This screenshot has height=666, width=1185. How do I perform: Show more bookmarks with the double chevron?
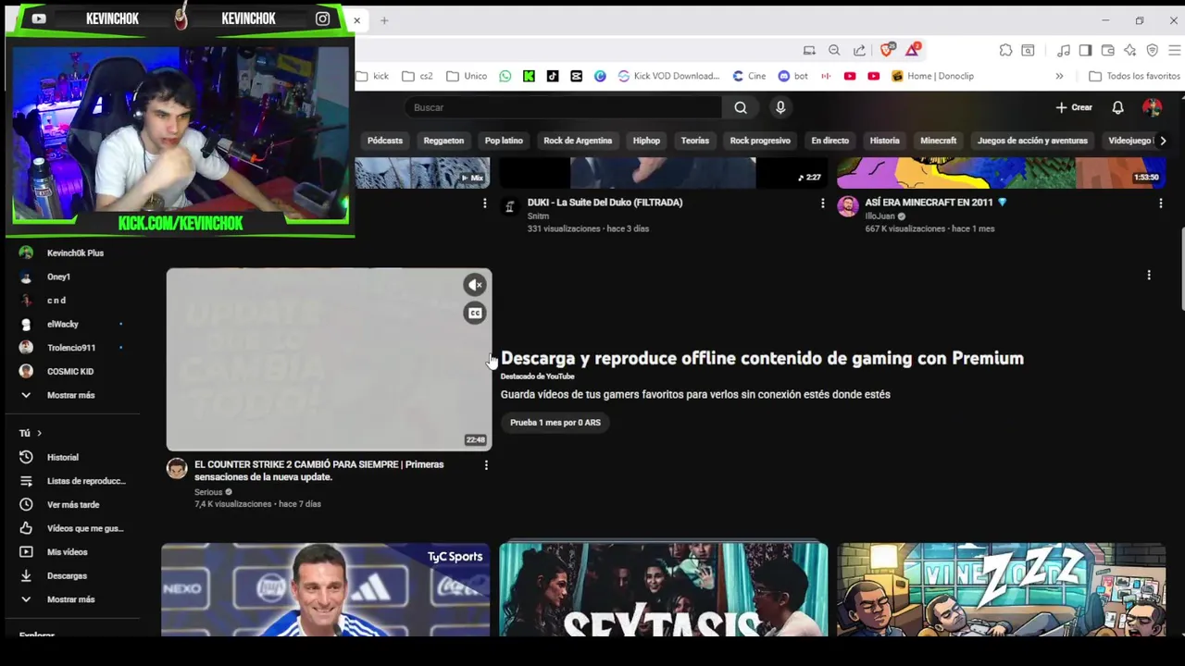[1059, 76]
